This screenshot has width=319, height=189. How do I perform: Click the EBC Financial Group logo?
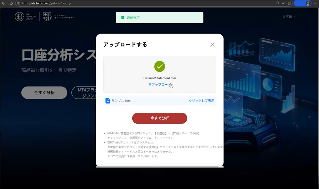[26, 17]
